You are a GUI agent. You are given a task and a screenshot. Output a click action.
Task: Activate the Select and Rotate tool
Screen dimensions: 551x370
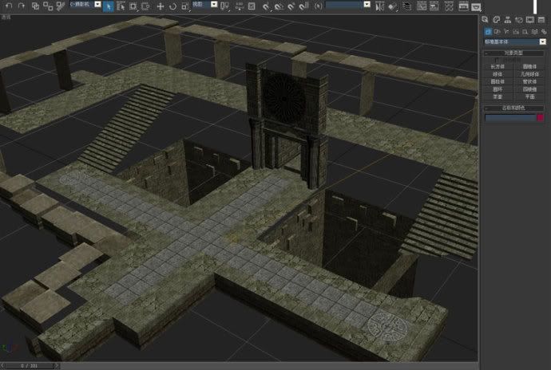pyautogui.click(x=172, y=6)
